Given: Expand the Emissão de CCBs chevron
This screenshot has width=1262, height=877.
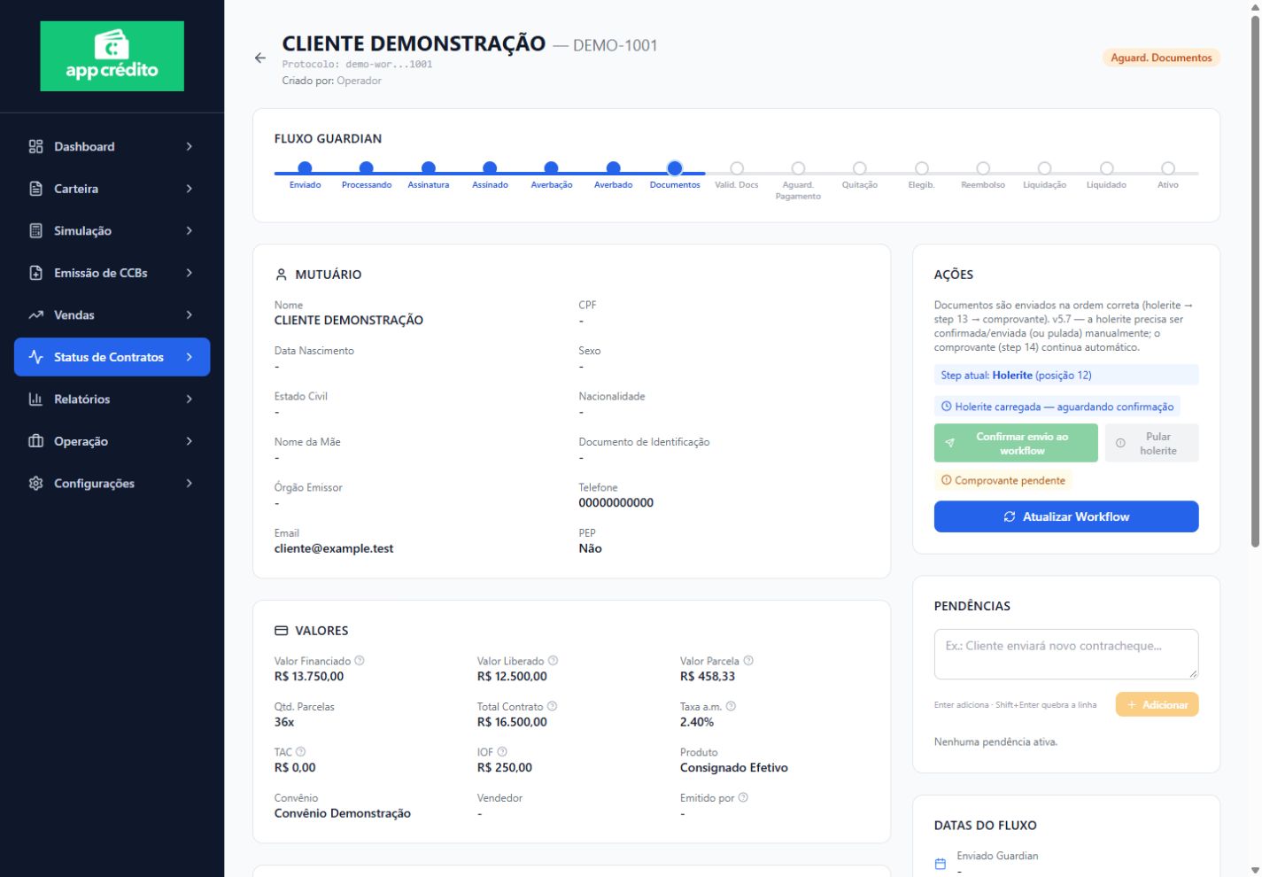Looking at the screenshot, I should tap(189, 273).
